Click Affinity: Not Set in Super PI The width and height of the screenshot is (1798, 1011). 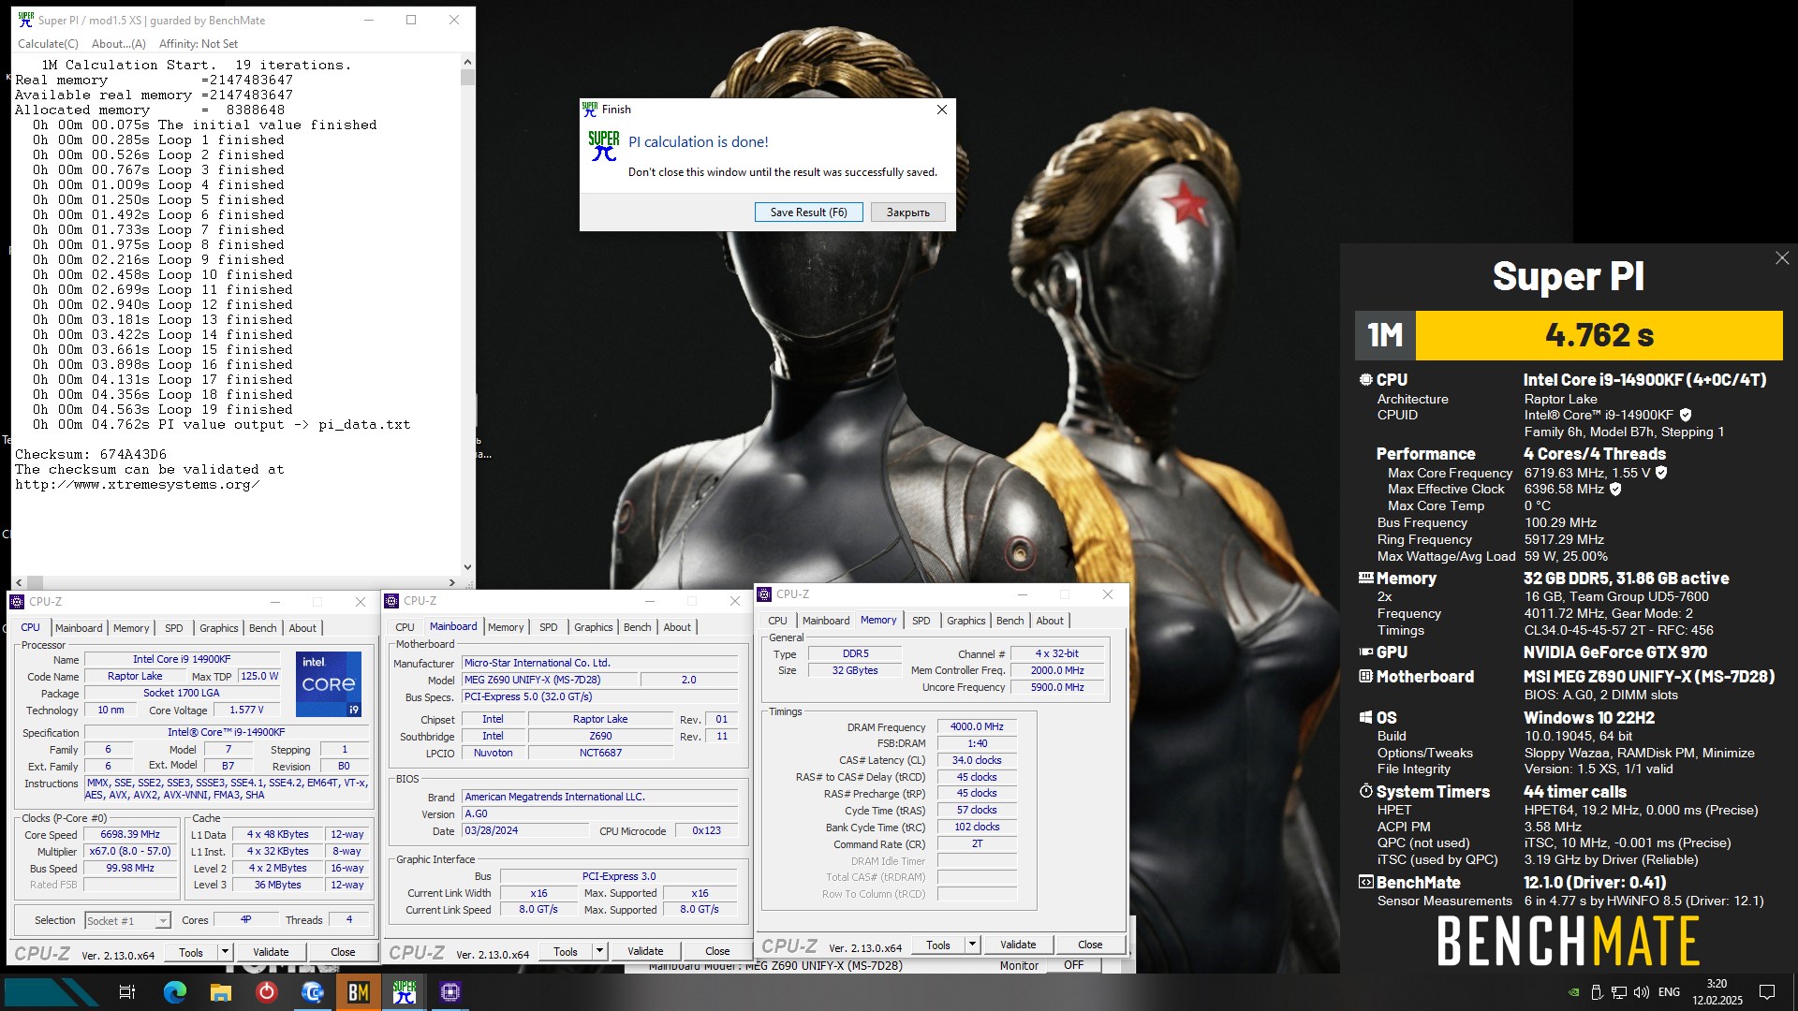(199, 44)
